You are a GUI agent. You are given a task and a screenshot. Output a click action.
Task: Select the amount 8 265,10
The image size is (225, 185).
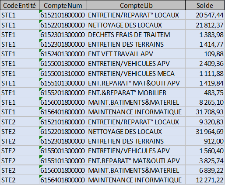(x=205, y=103)
